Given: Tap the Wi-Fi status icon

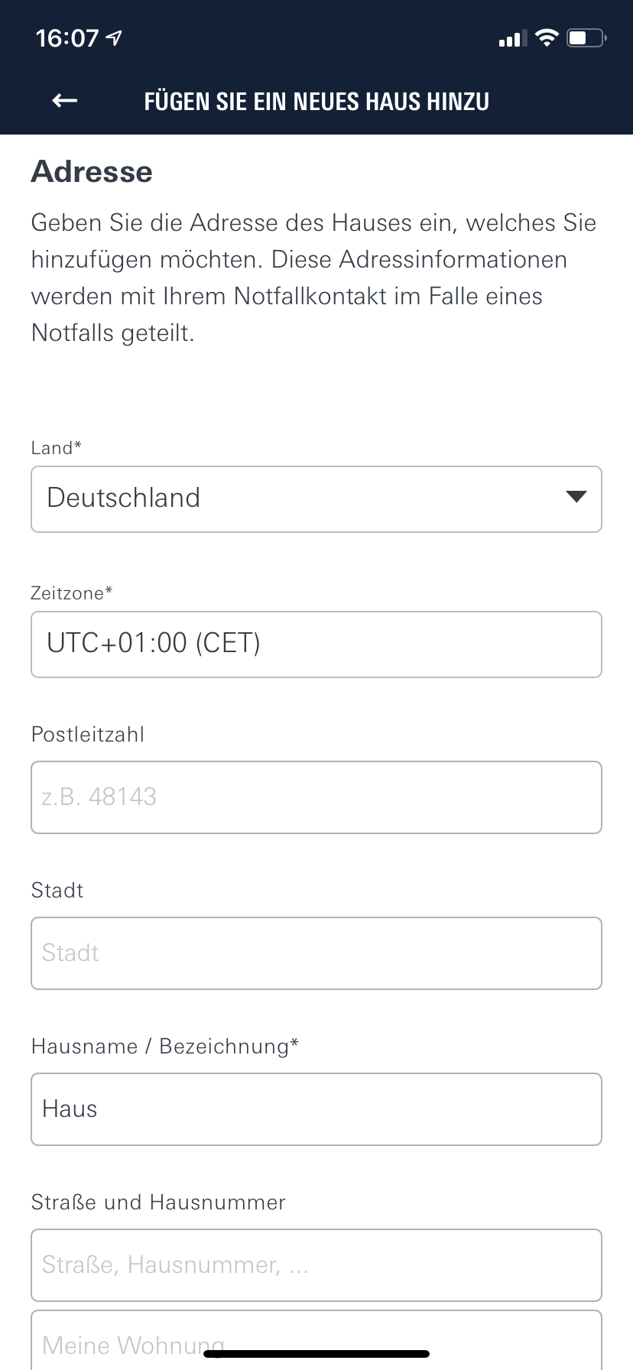Looking at the screenshot, I should [547, 37].
